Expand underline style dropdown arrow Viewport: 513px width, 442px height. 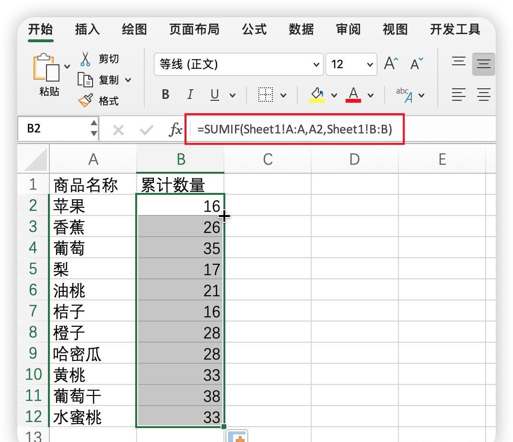point(233,96)
